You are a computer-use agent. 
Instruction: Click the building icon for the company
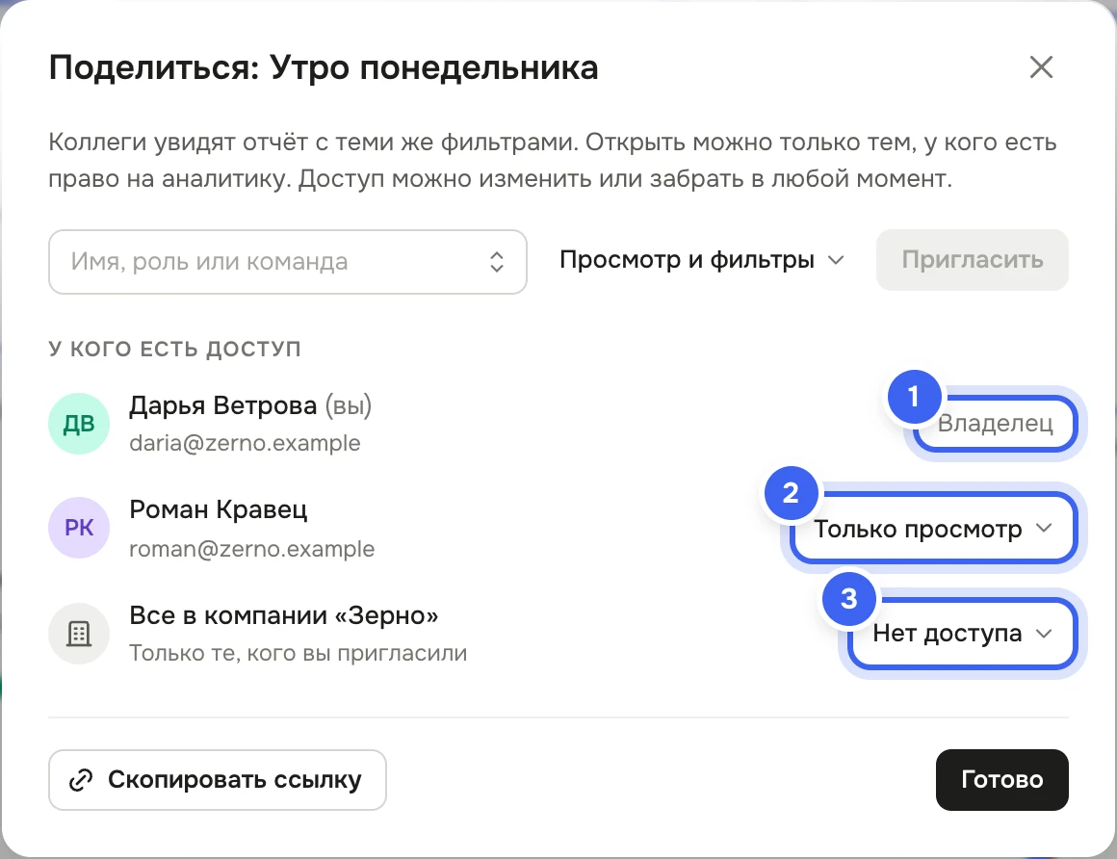point(78,634)
